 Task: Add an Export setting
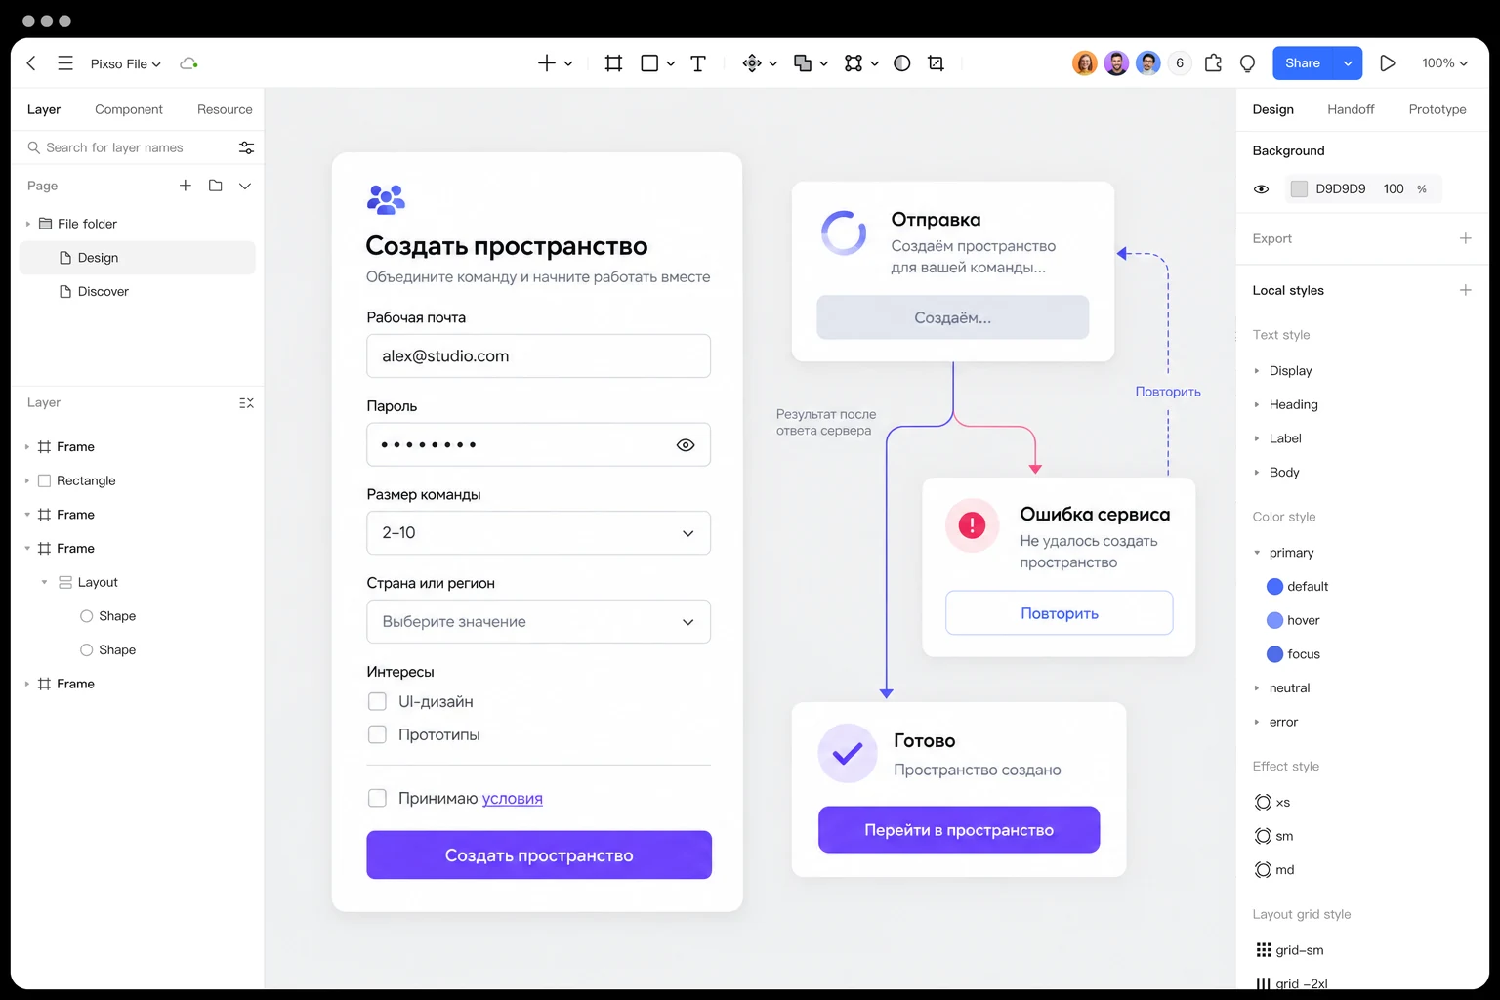1465,238
